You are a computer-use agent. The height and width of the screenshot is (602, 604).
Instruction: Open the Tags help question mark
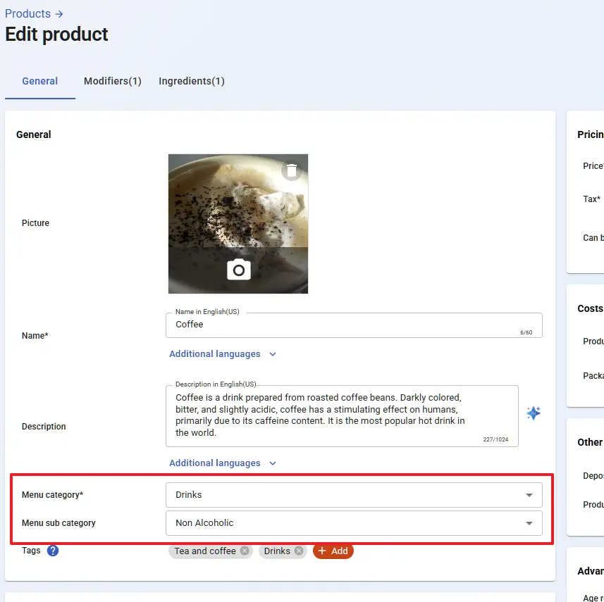pyautogui.click(x=53, y=551)
